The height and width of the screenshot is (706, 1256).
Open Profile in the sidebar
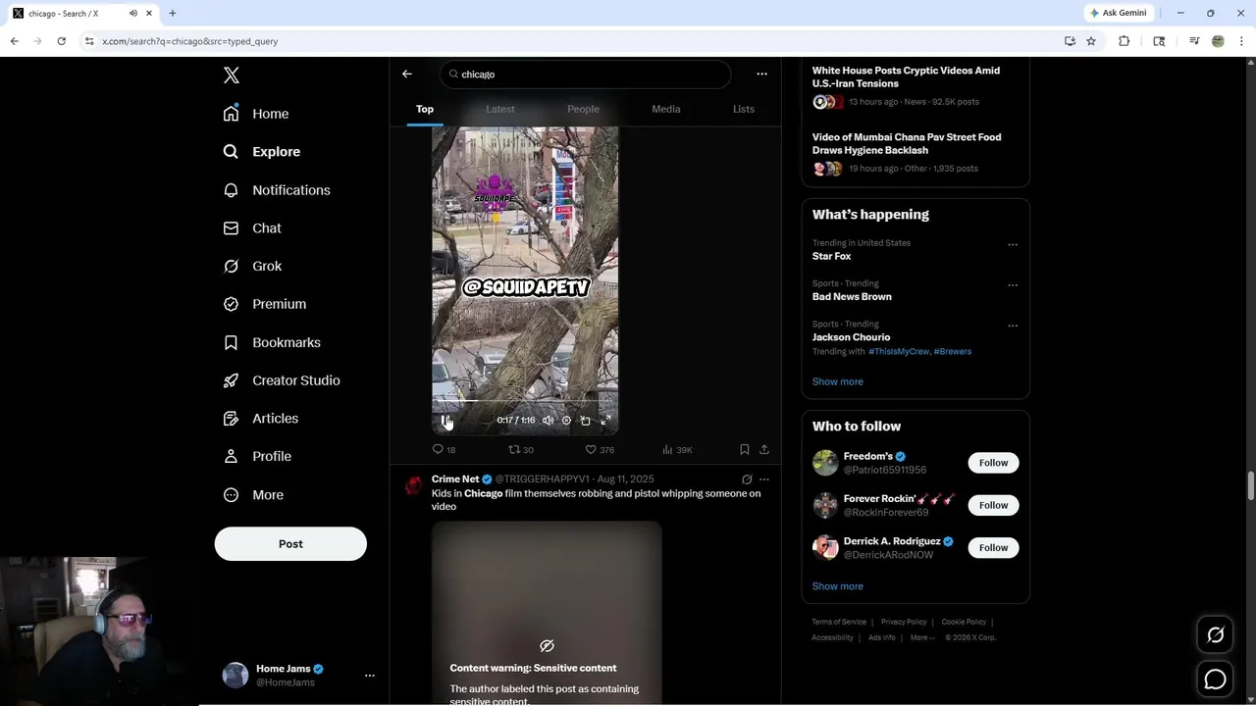tap(257, 456)
